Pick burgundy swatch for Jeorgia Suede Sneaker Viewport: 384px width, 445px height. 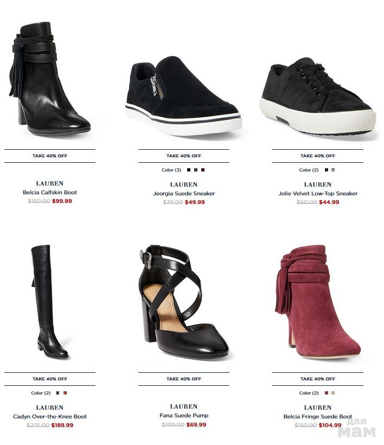coord(203,170)
